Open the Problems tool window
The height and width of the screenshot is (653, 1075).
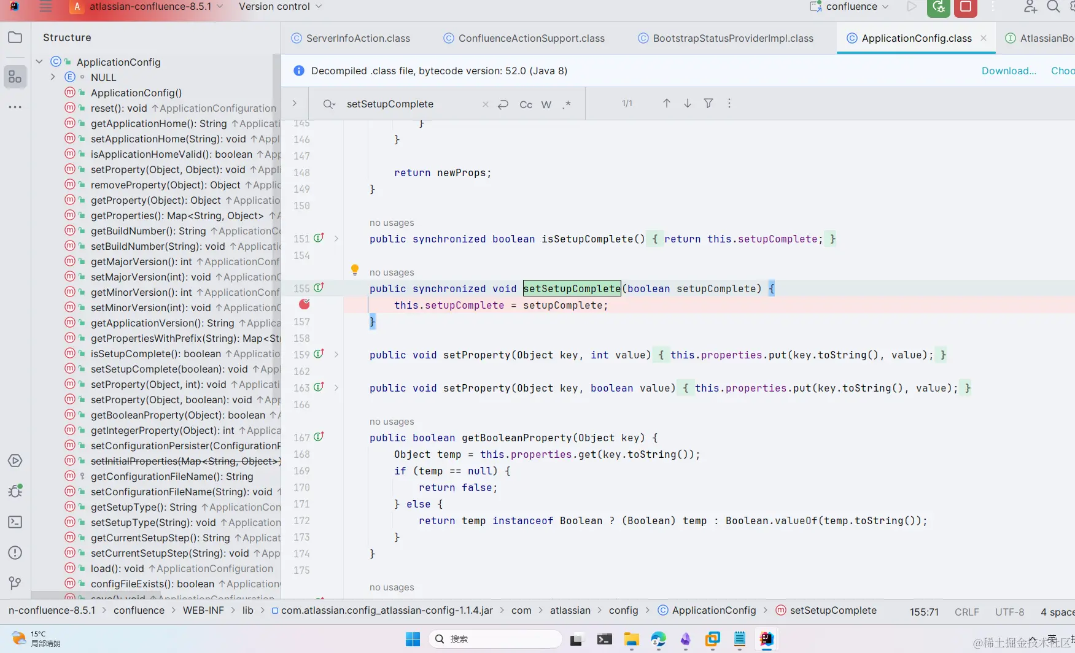pyautogui.click(x=15, y=552)
